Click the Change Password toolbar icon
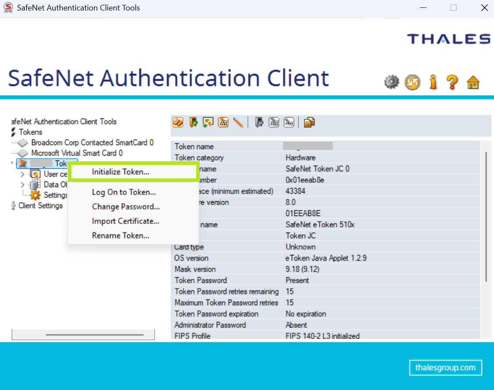This screenshot has width=494, height=390. coord(223,122)
